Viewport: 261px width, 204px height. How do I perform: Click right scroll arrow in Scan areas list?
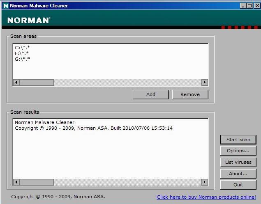pos(205,83)
